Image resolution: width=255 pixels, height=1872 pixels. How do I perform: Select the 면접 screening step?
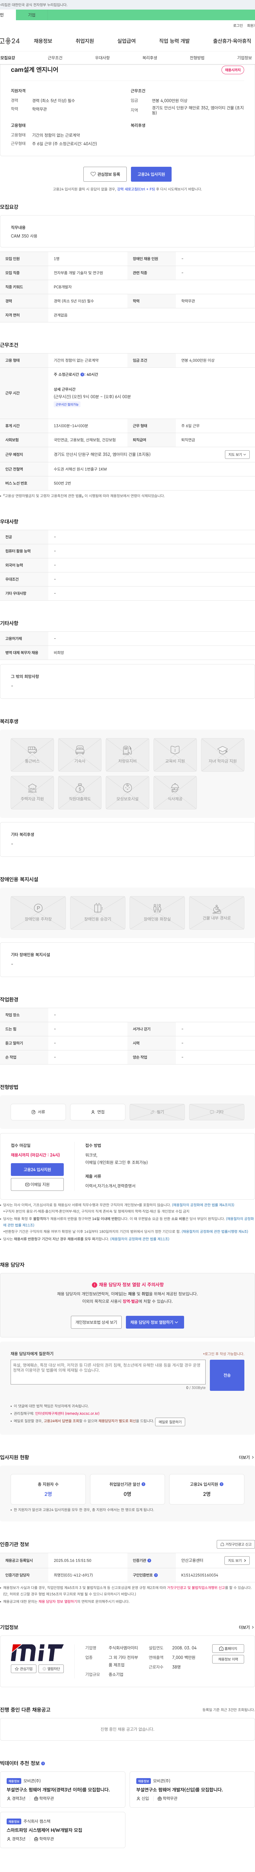coord(97,1112)
